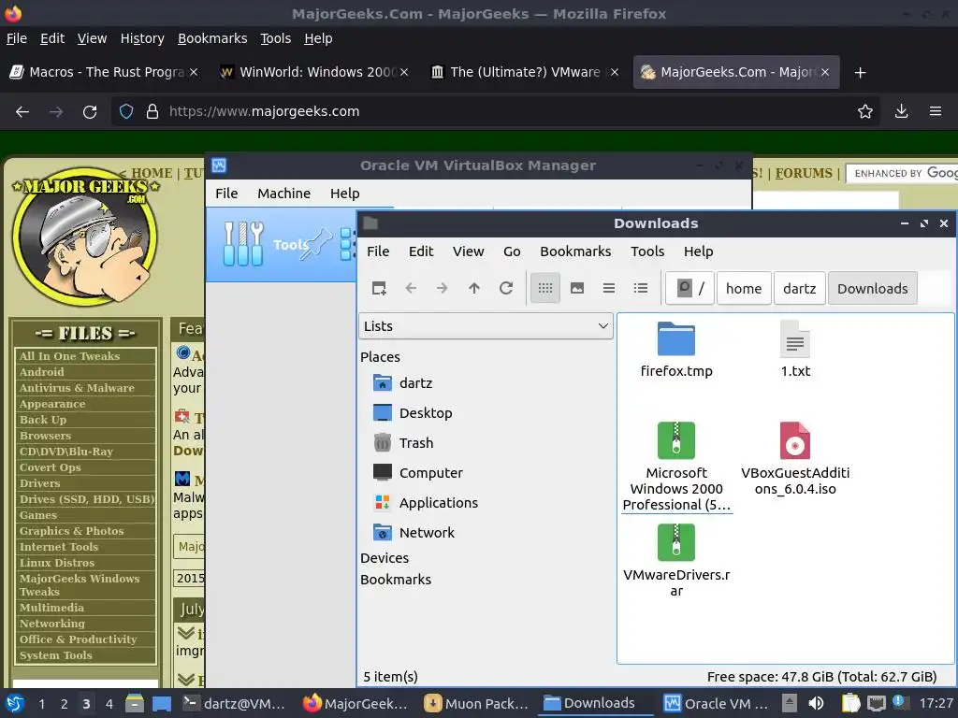The height and width of the screenshot is (718, 958).
Task: Go forward in the Downloads file manager
Action: click(x=443, y=288)
